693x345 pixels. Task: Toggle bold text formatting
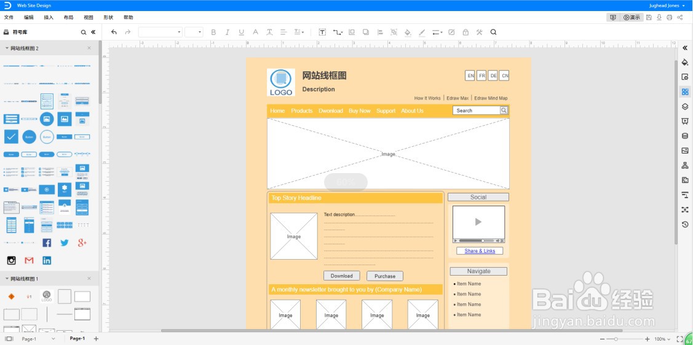click(x=213, y=32)
